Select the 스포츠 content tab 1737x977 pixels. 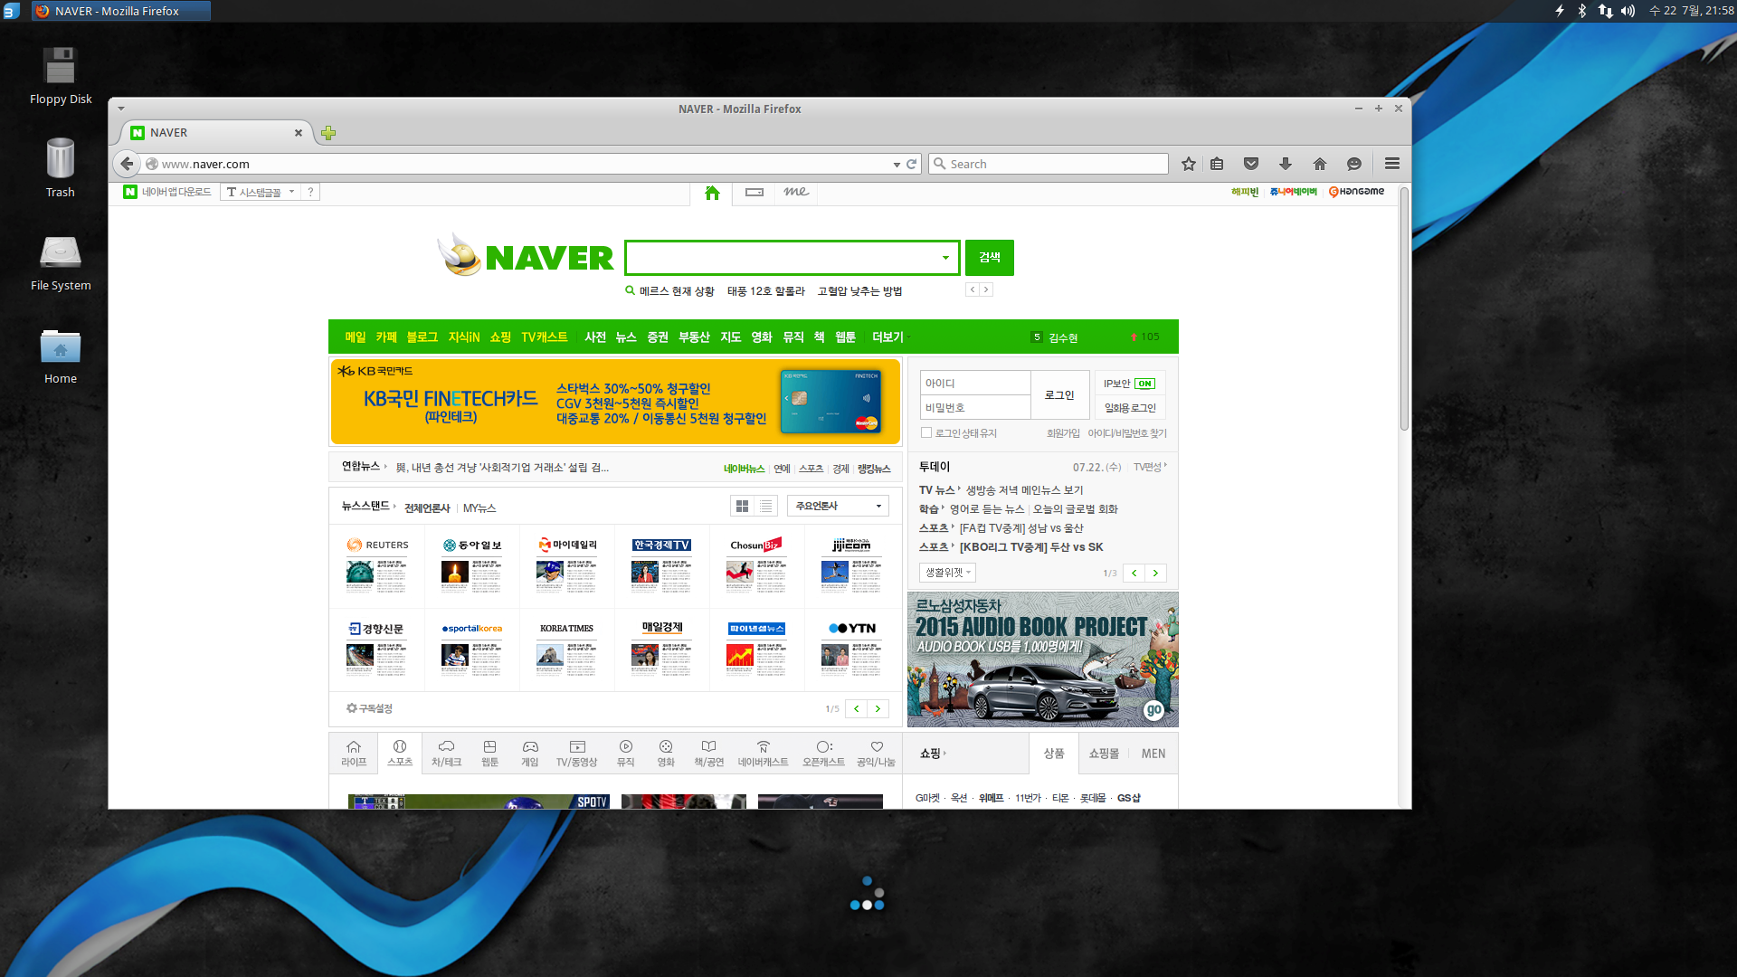pyautogui.click(x=400, y=753)
